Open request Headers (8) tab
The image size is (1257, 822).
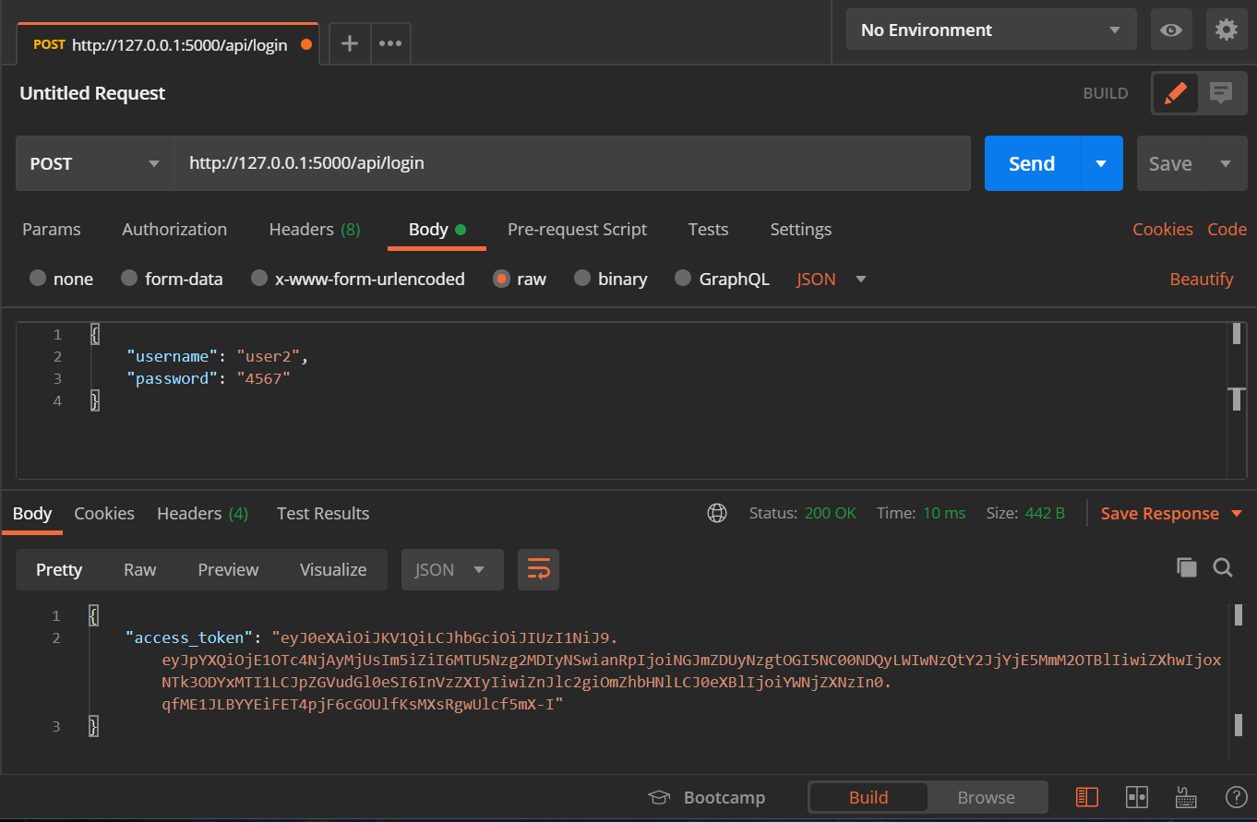(x=315, y=229)
